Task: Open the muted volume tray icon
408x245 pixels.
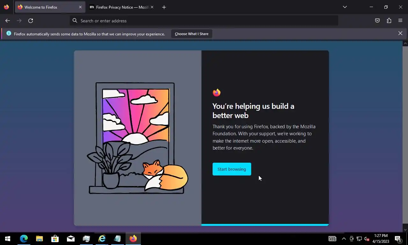Action: pos(367,239)
